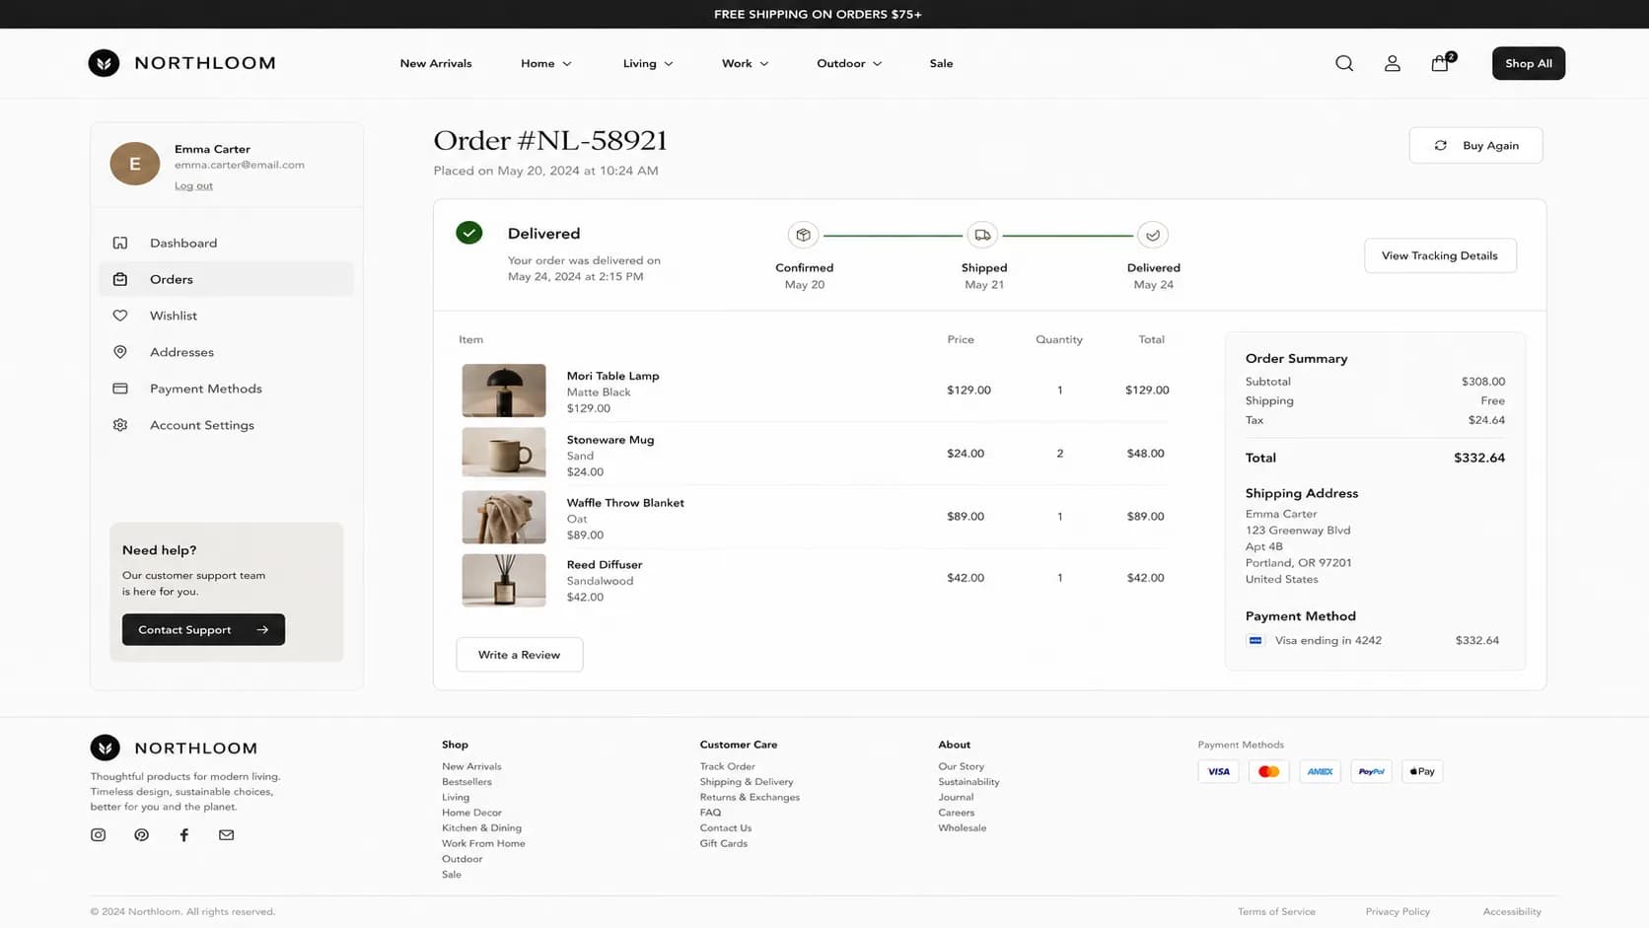Open the Facebook footer icon
This screenshot has width=1649, height=928.
tap(183, 834)
